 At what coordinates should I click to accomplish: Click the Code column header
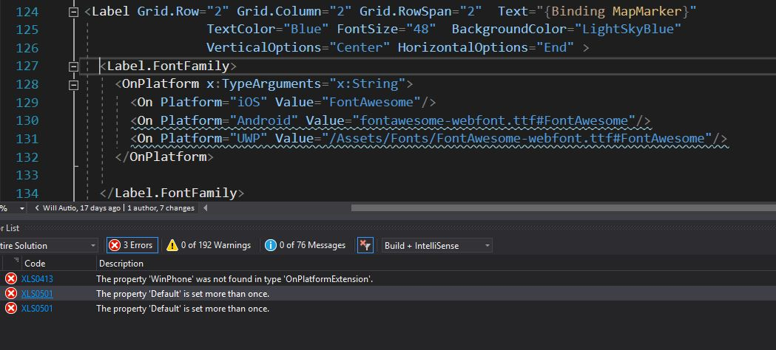coord(35,264)
